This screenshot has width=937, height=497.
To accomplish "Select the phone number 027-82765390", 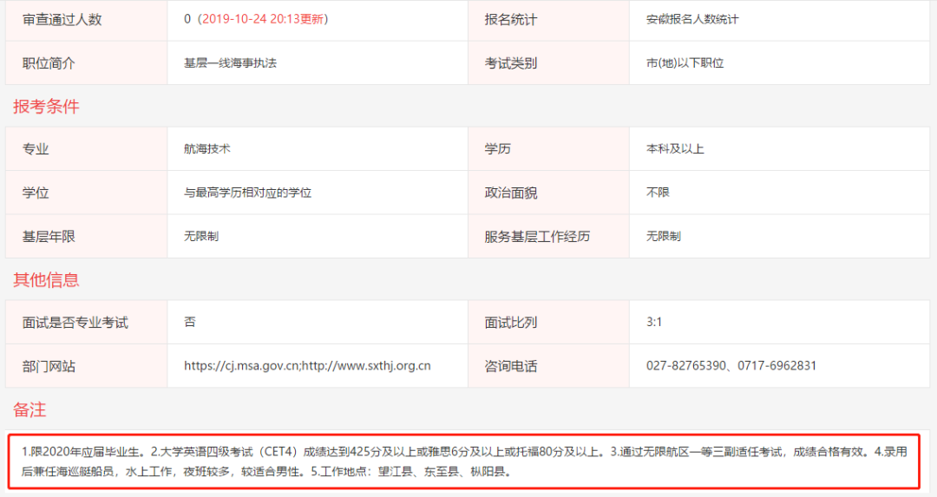I will tap(686, 365).
